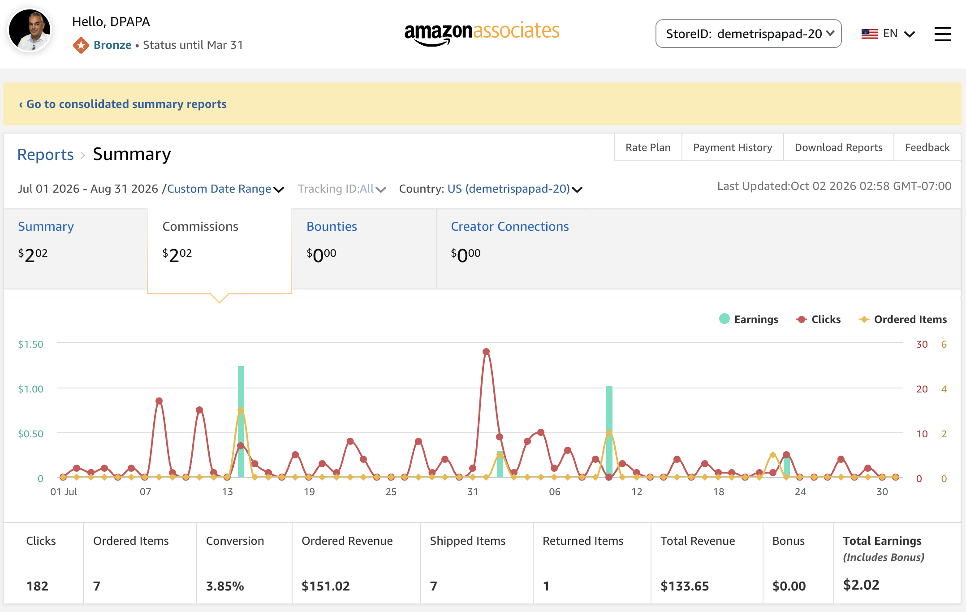Click the Shipped Items column header
Image resolution: width=966 pixels, height=612 pixels.
coord(468,541)
